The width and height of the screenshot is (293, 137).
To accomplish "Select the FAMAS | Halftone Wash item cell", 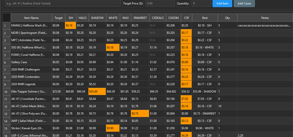I will [x=31, y=25].
